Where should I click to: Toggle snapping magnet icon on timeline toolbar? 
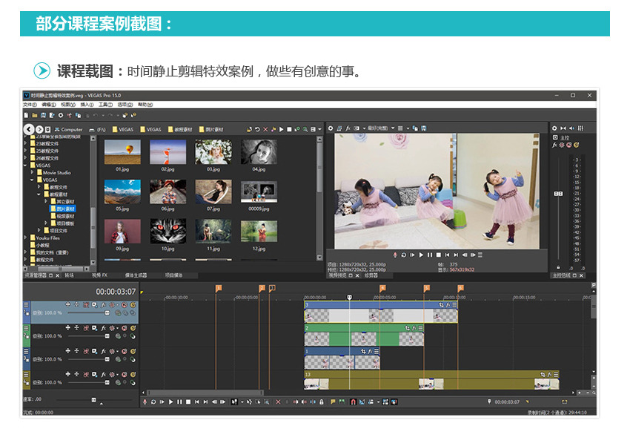pyautogui.click(x=353, y=402)
